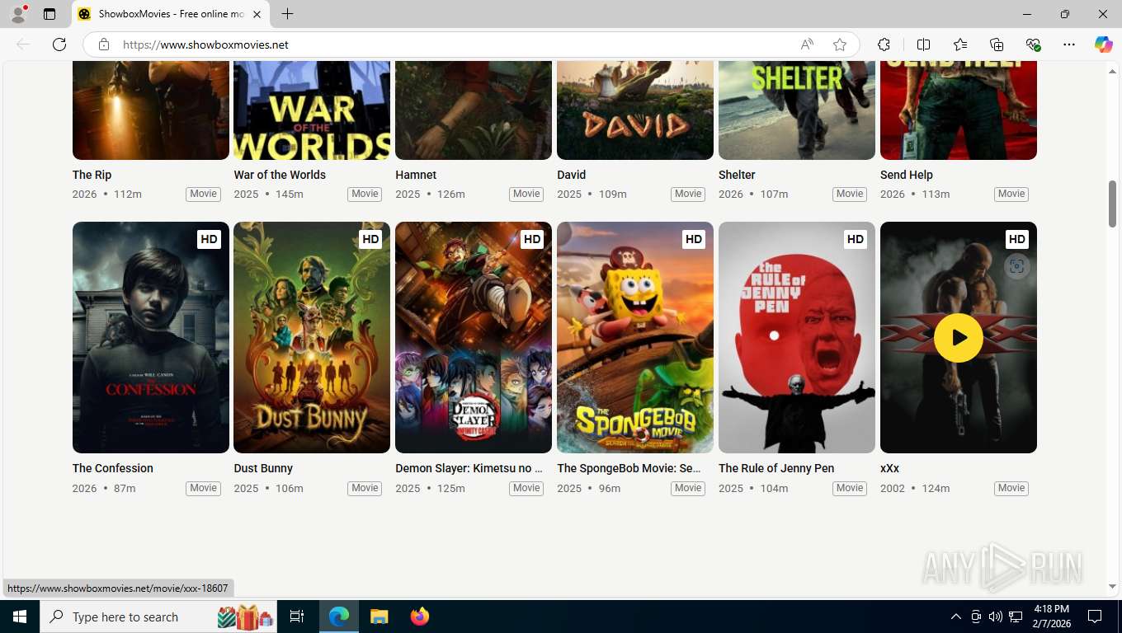Click Movie tag under Hamnet
This screenshot has width=1122, height=633.
point(526,195)
